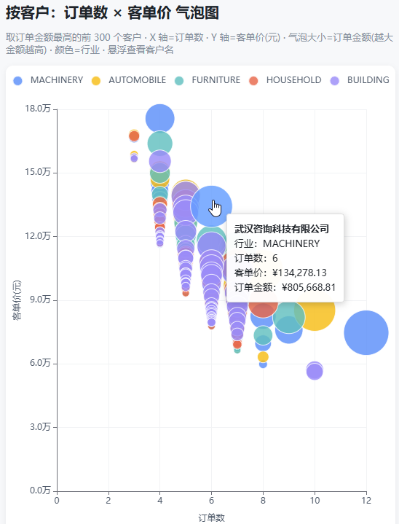Select the red bubble at 3 orders
Viewport: 399px width, 524px height.
point(134,136)
